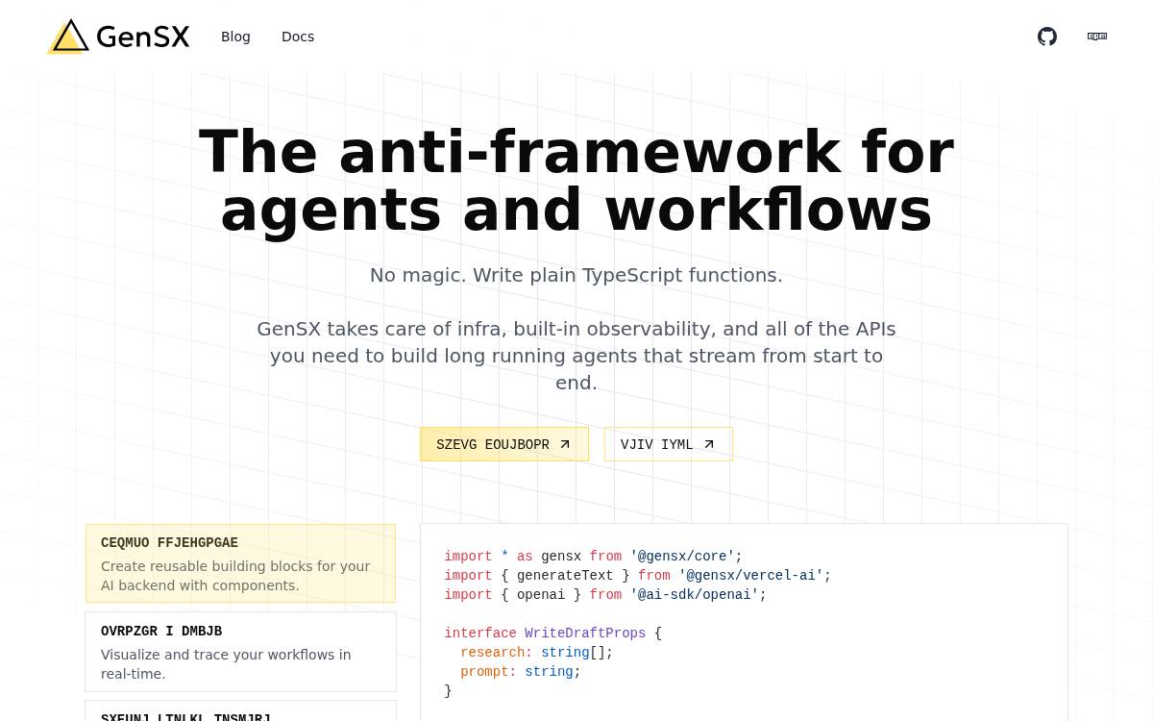
Task: Open the Blog menu item
Action: pos(235,37)
